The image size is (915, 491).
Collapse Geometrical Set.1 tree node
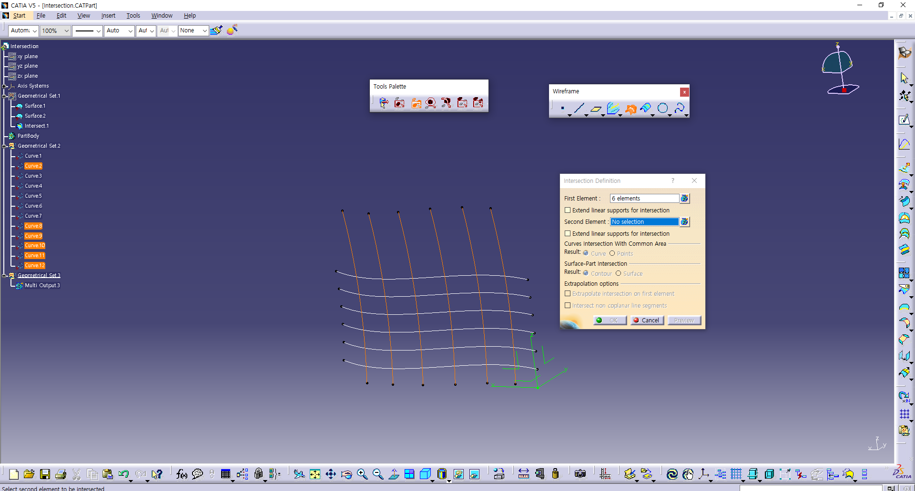coord(4,96)
